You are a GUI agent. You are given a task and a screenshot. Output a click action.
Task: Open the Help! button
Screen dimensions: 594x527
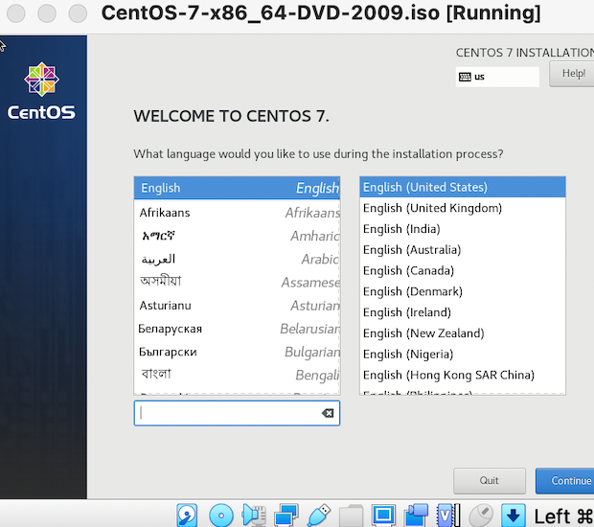click(572, 74)
